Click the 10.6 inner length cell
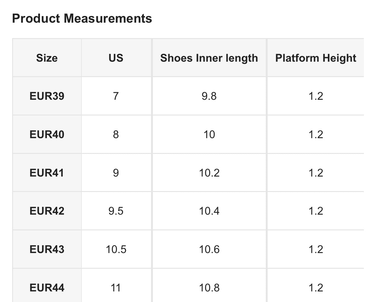The height and width of the screenshot is (302, 376). 209,249
